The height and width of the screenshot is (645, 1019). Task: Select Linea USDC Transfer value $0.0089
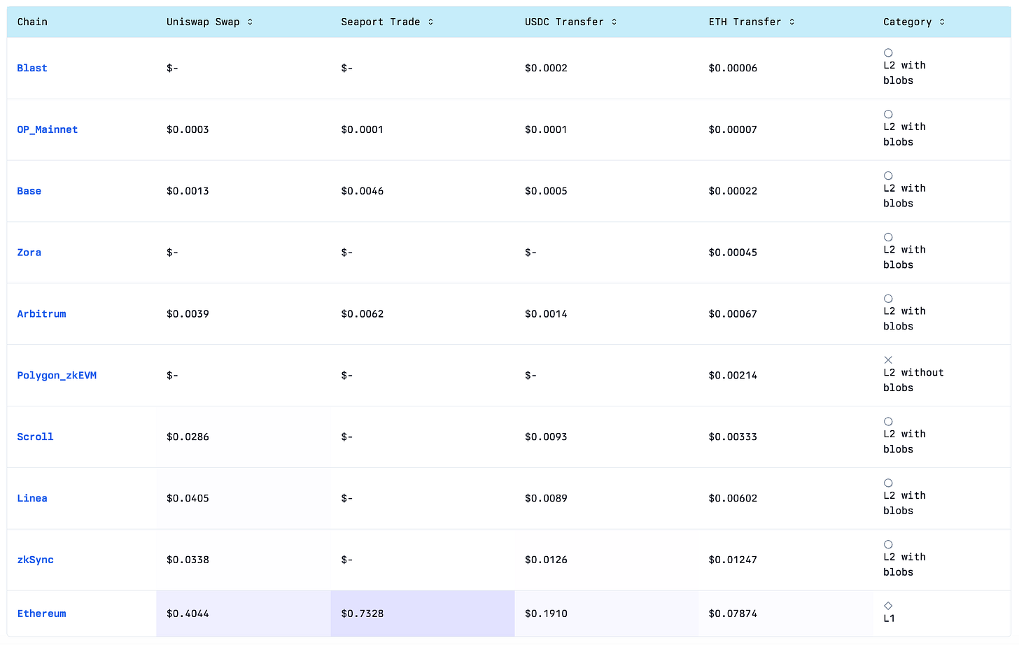tap(546, 499)
